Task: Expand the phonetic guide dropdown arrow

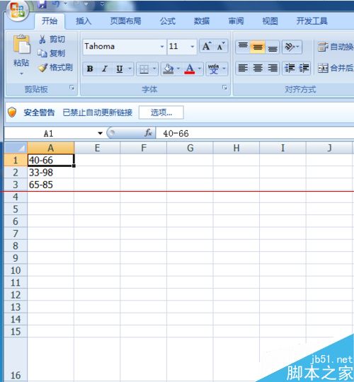Action: point(224,69)
